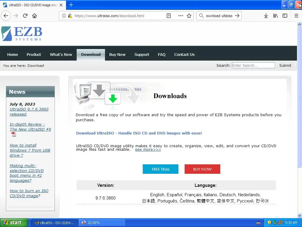The height and width of the screenshot is (227, 302).
Task: Select the Download nav tab
Action: point(91,55)
